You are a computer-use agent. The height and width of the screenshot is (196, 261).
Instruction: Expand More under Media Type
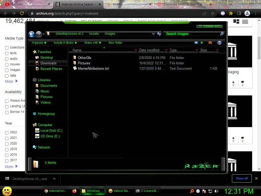(11, 81)
